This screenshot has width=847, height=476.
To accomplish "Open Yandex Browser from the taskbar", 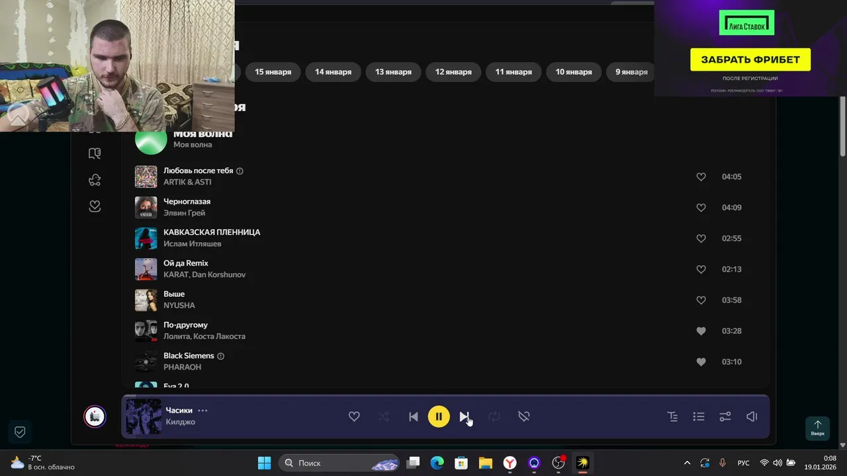I will 510,463.
